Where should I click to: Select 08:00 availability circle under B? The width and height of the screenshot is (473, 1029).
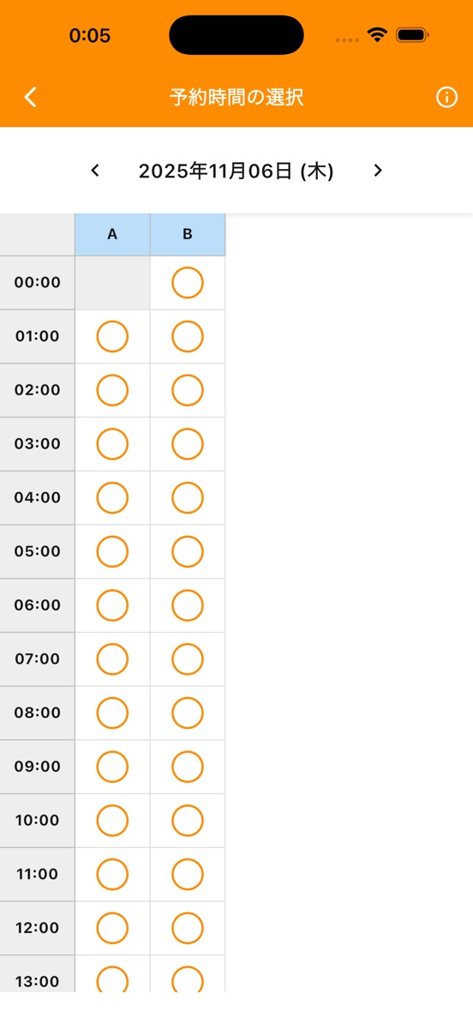pos(188,713)
